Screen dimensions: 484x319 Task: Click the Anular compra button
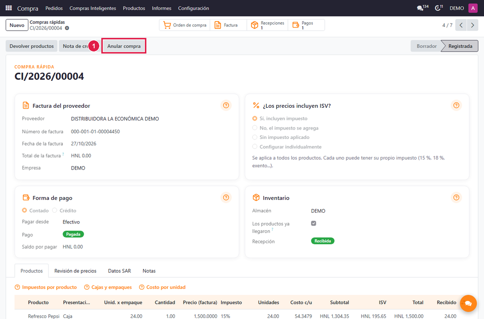[x=124, y=46]
